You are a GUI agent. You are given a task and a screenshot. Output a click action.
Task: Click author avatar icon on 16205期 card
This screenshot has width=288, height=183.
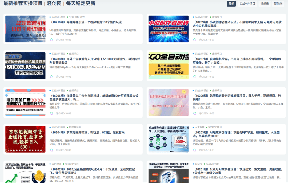195,113
